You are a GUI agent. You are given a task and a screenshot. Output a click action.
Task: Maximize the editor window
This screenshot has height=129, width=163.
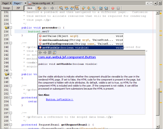[x=160, y=4]
